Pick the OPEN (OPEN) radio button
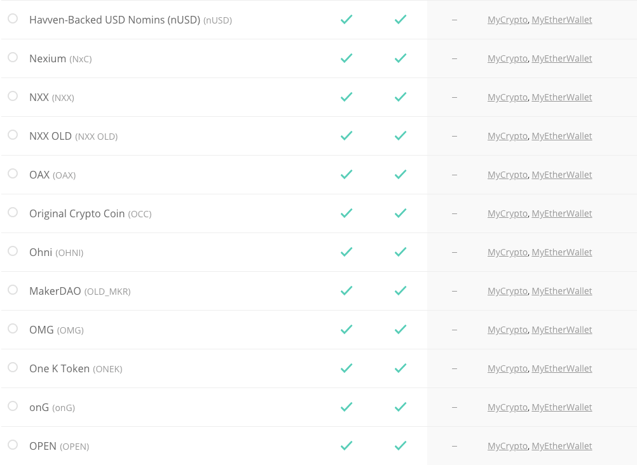The image size is (637, 465). (x=13, y=445)
